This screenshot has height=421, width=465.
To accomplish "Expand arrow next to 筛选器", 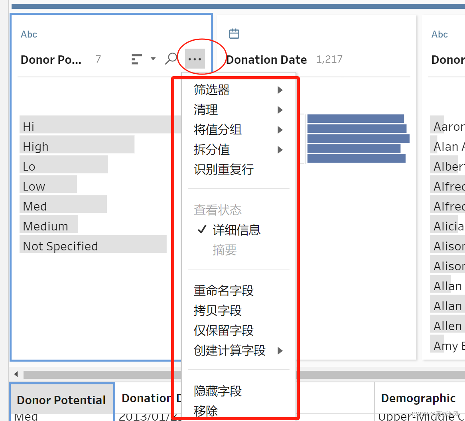I will 280,90.
